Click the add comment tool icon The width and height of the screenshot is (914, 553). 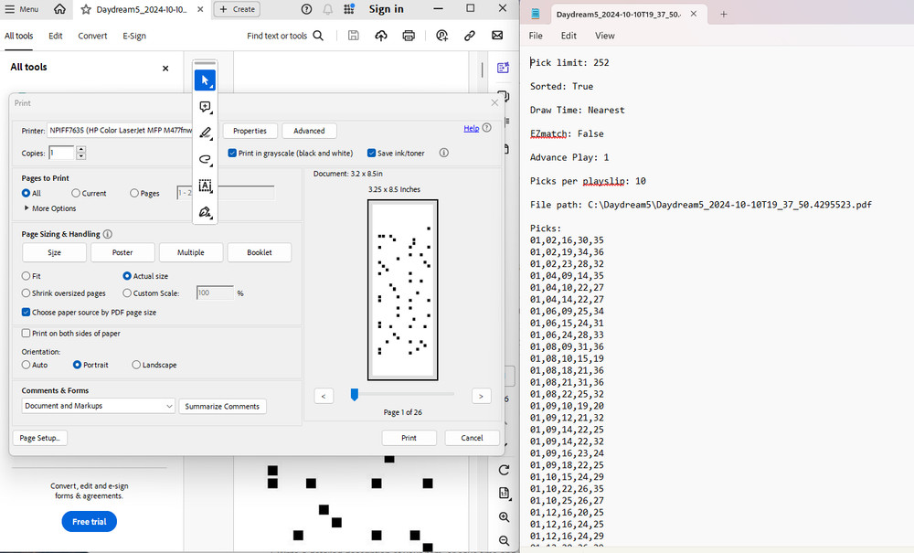pos(205,107)
